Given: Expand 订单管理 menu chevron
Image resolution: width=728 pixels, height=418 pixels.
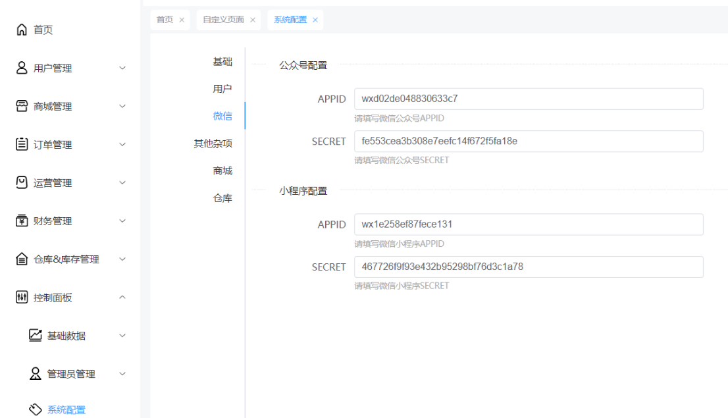Looking at the screenshot, I should point(122,144).
